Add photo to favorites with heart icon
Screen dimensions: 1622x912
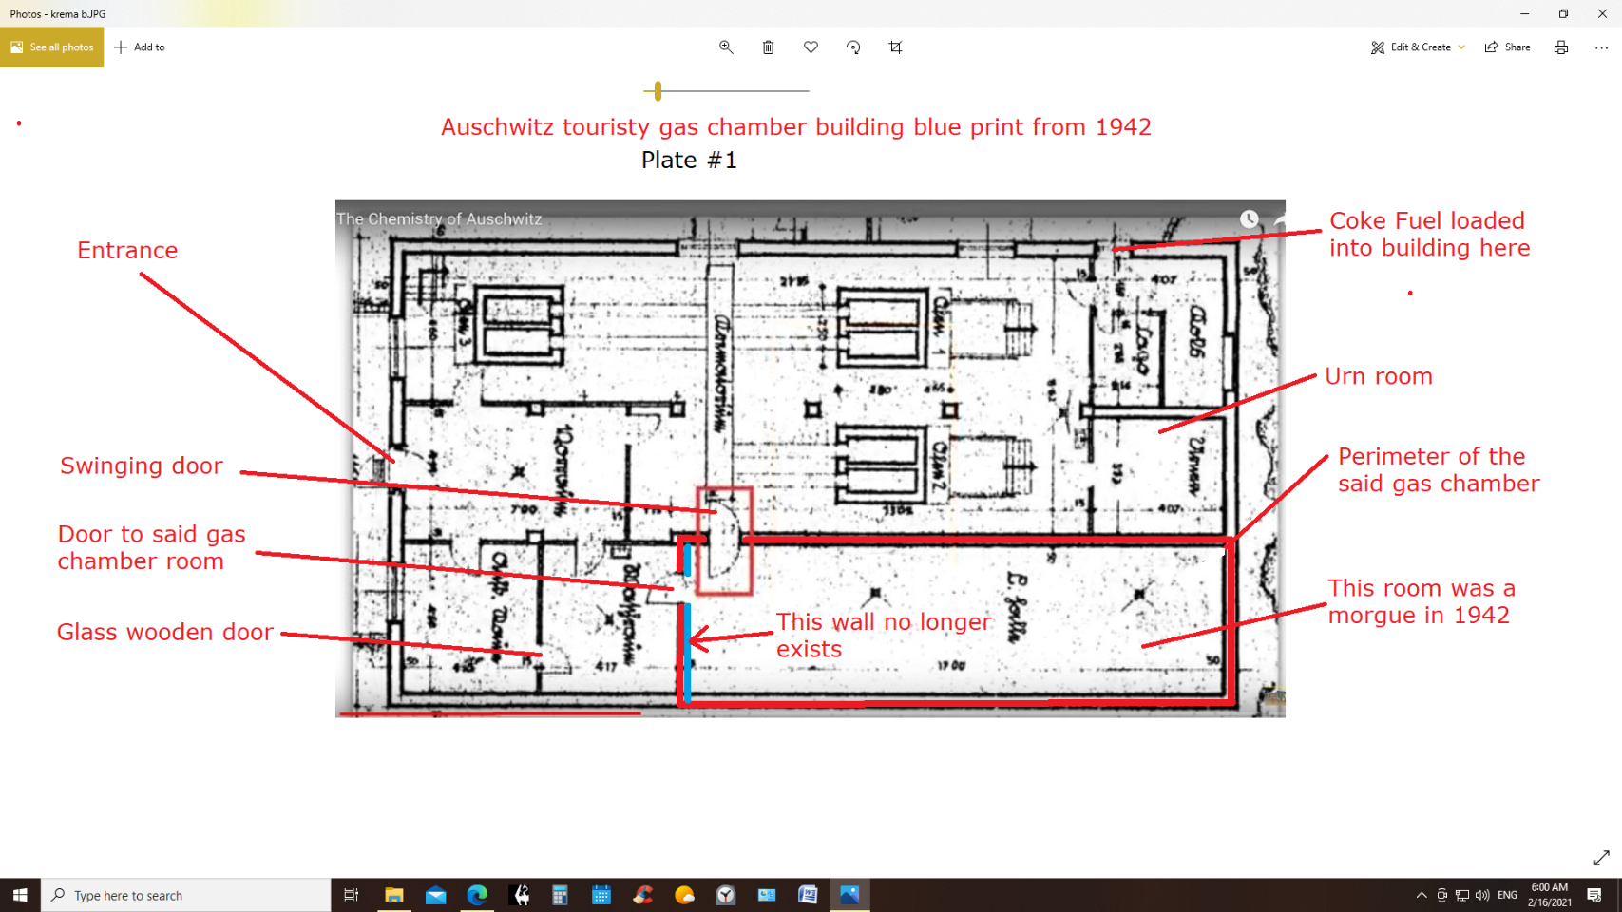(x=811, y=47)
